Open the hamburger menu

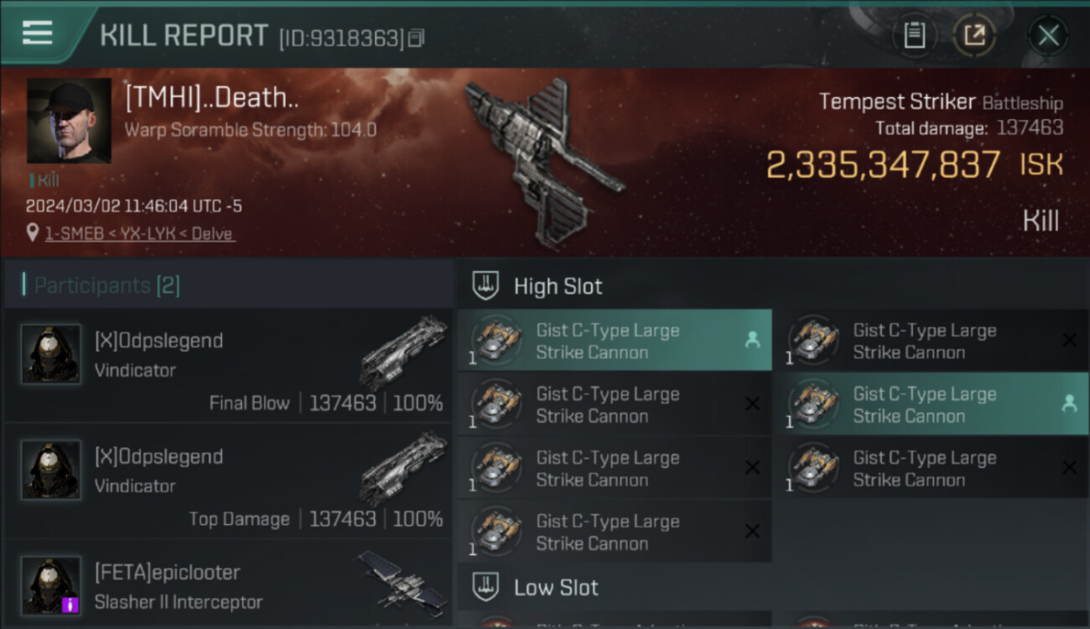pyautogui.click(x=38, y=33)
